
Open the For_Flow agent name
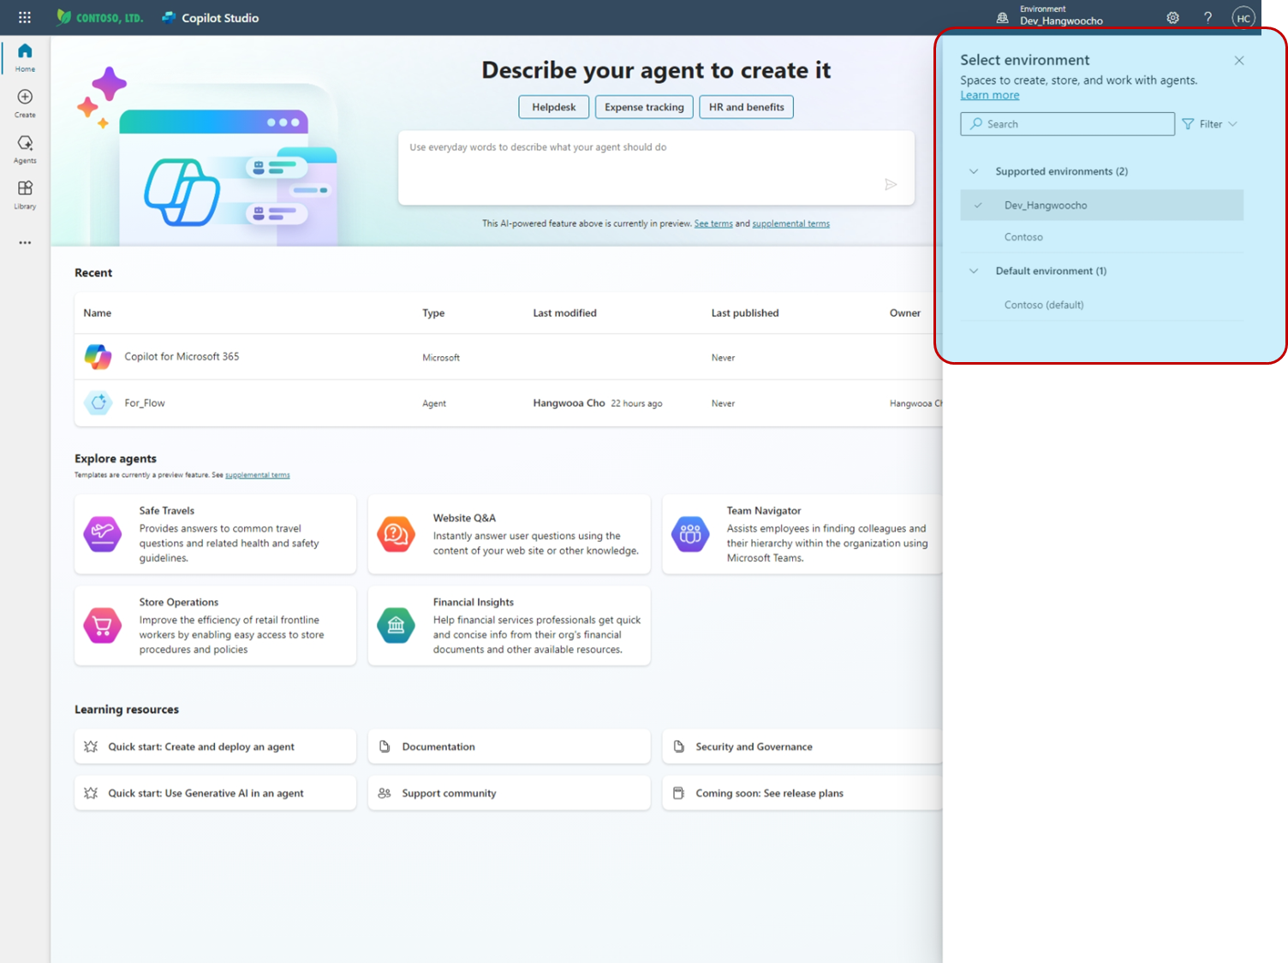[x=145, y=402]
